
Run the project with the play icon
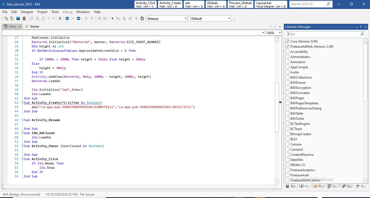tap(112, 18)
